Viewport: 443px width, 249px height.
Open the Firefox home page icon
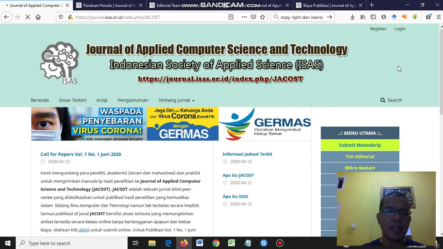(x=38, y=17)
